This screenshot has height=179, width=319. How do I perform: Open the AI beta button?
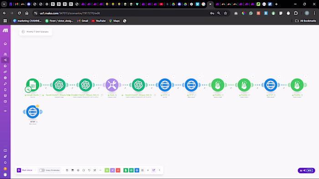(306, 170)
